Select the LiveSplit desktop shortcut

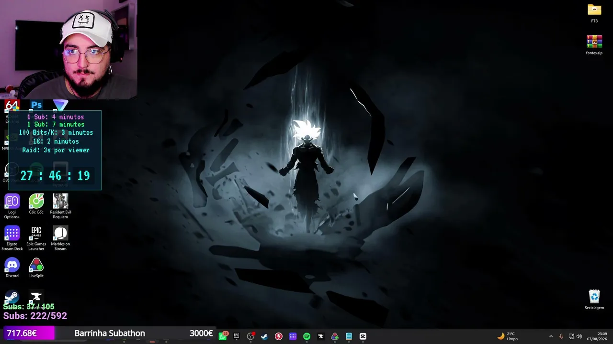click(36, 268)
